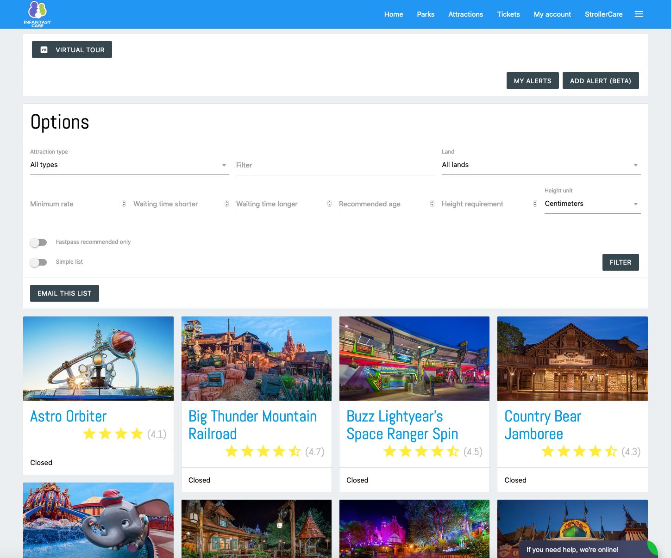671x558 pixels.
Task: Open the Land dropdown
Action: pos(541,165)
